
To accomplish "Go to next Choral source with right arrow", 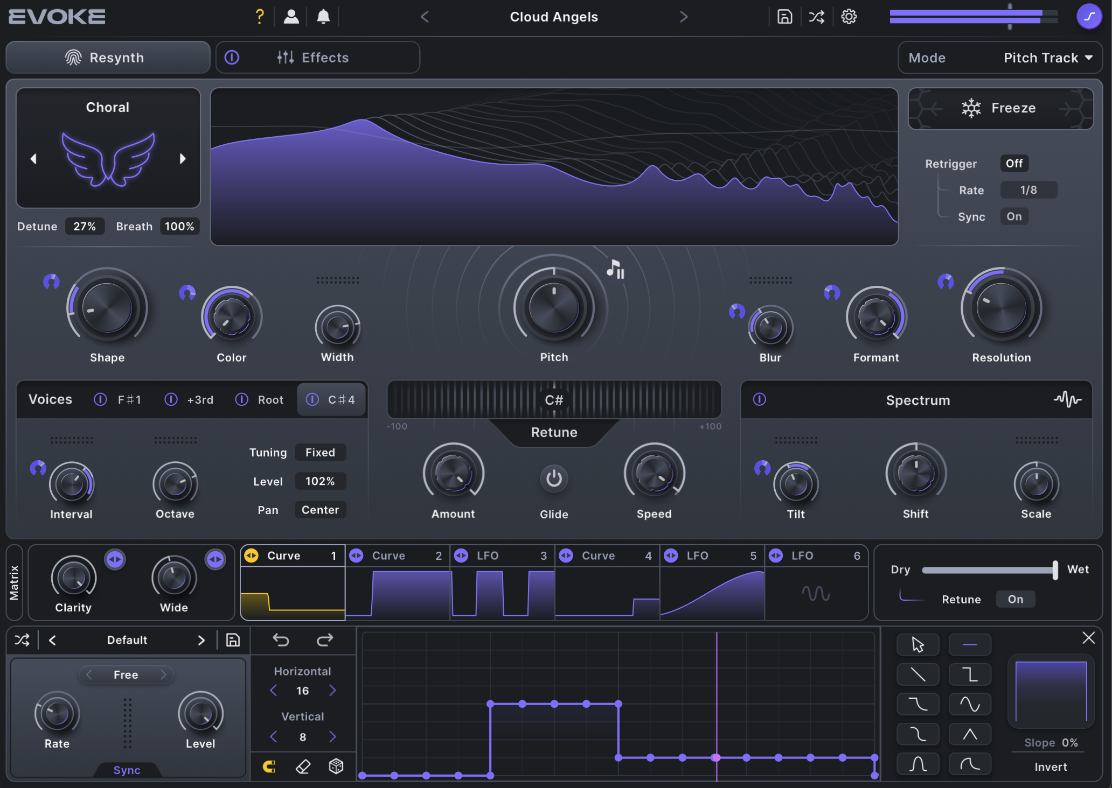I will tap(183, 159).
